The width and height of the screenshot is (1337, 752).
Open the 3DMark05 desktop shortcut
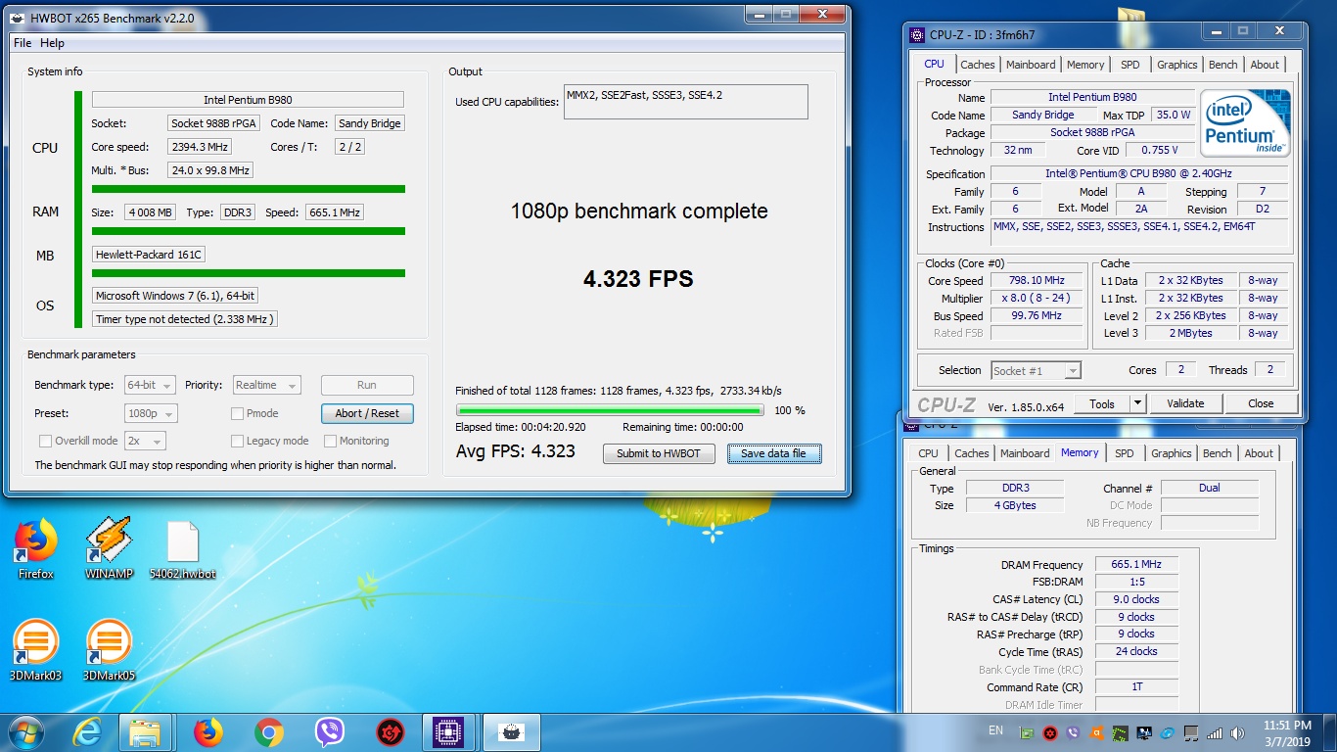pos(109,649)
